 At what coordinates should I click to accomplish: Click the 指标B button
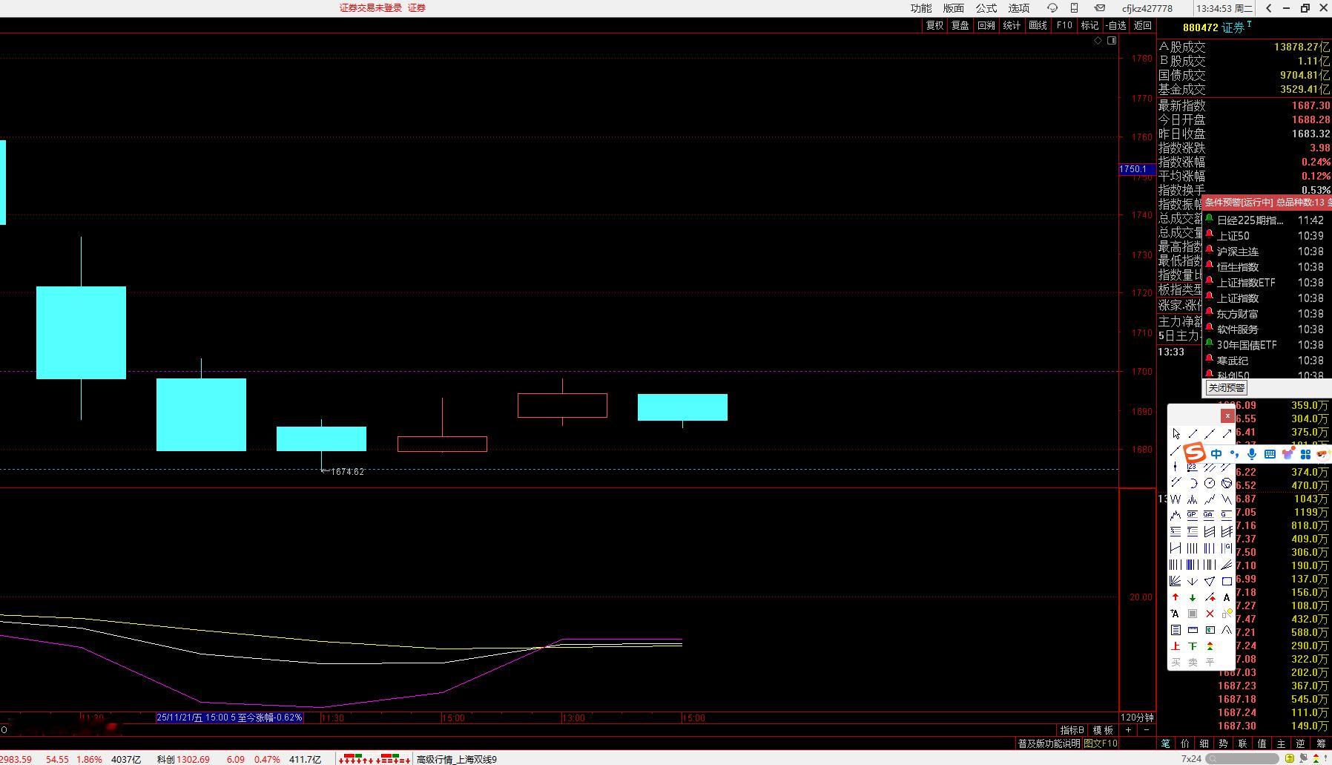[x=1072, y=730]
